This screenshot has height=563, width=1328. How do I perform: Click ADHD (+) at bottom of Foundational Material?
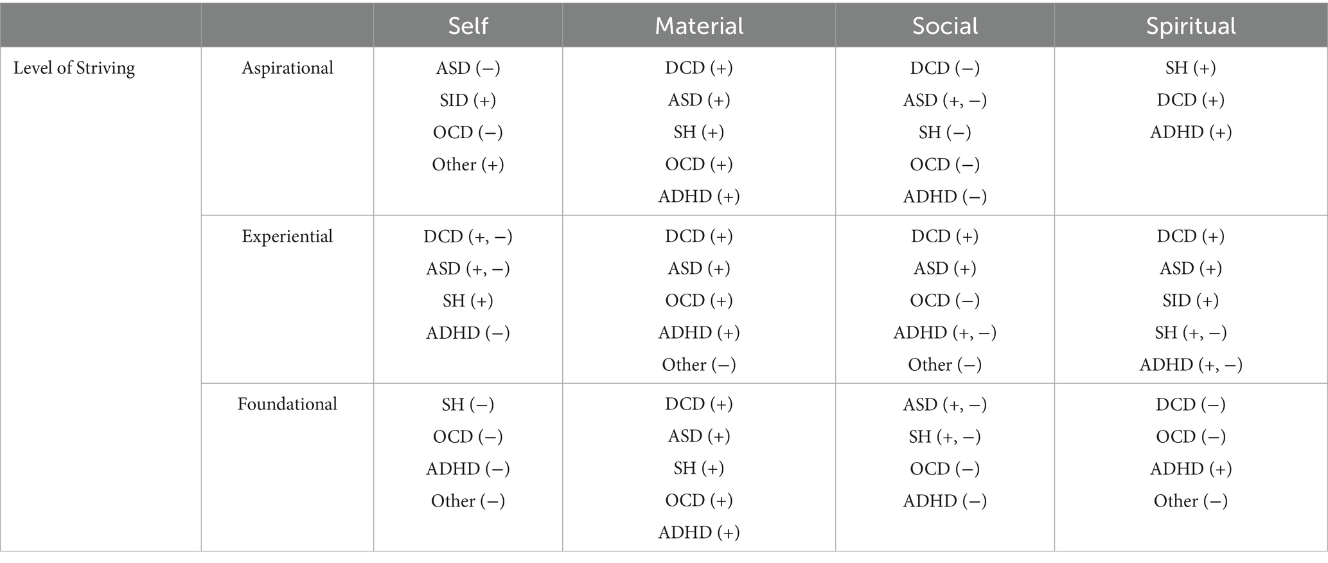click(699, 532)
